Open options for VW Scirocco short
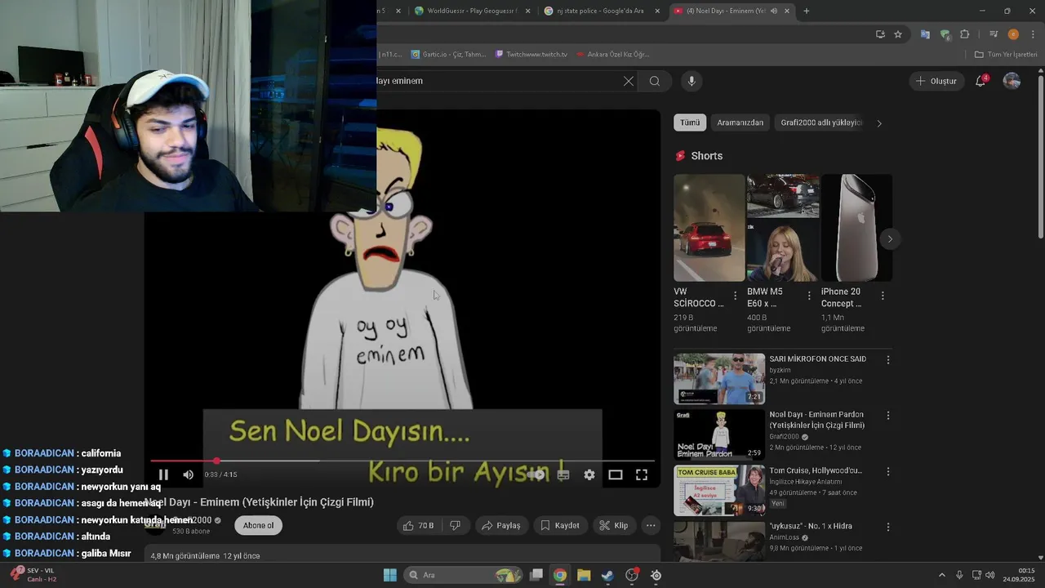This screenshot has width=1045, height=588. coord(735,296)
